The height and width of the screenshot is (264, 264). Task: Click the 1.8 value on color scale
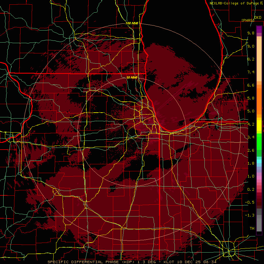pos(251,163)
